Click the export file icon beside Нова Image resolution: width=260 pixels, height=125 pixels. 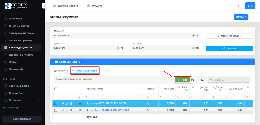[193, 80]
